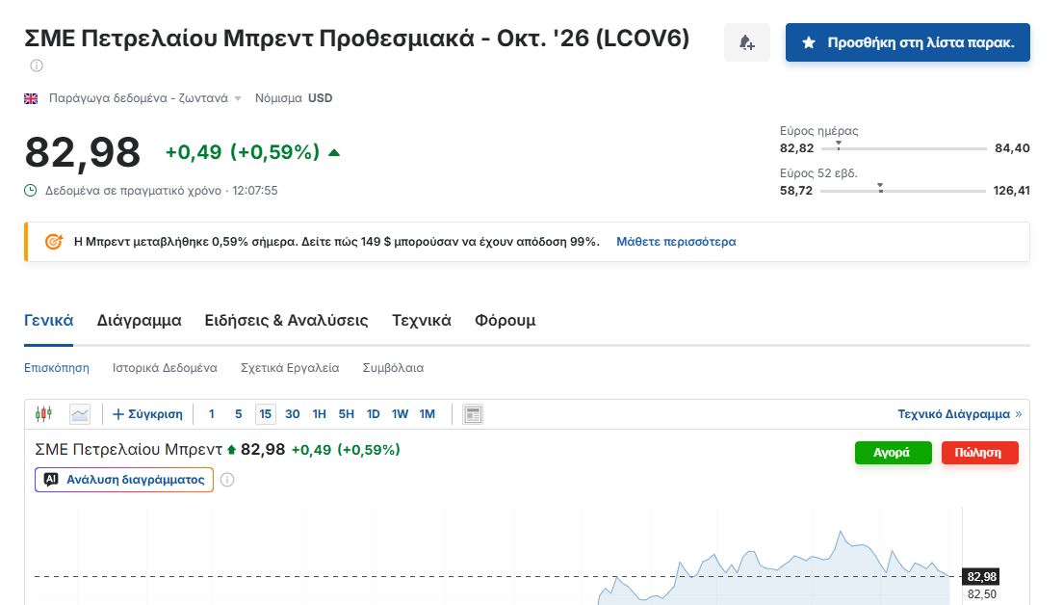This screenshot has height=605, width=1063.
Task: Click the orange target promo icon
Action: coord(54,242)
